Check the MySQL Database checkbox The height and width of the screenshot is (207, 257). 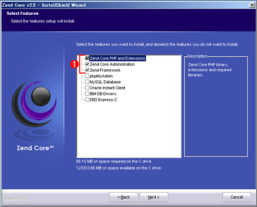click(87, 82)
